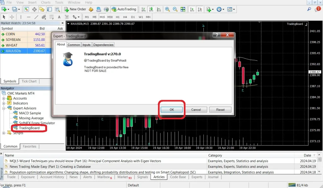Screen dimensions: 323x188
Task: Click the Expert dialog help question button
Action: (217, 35)
